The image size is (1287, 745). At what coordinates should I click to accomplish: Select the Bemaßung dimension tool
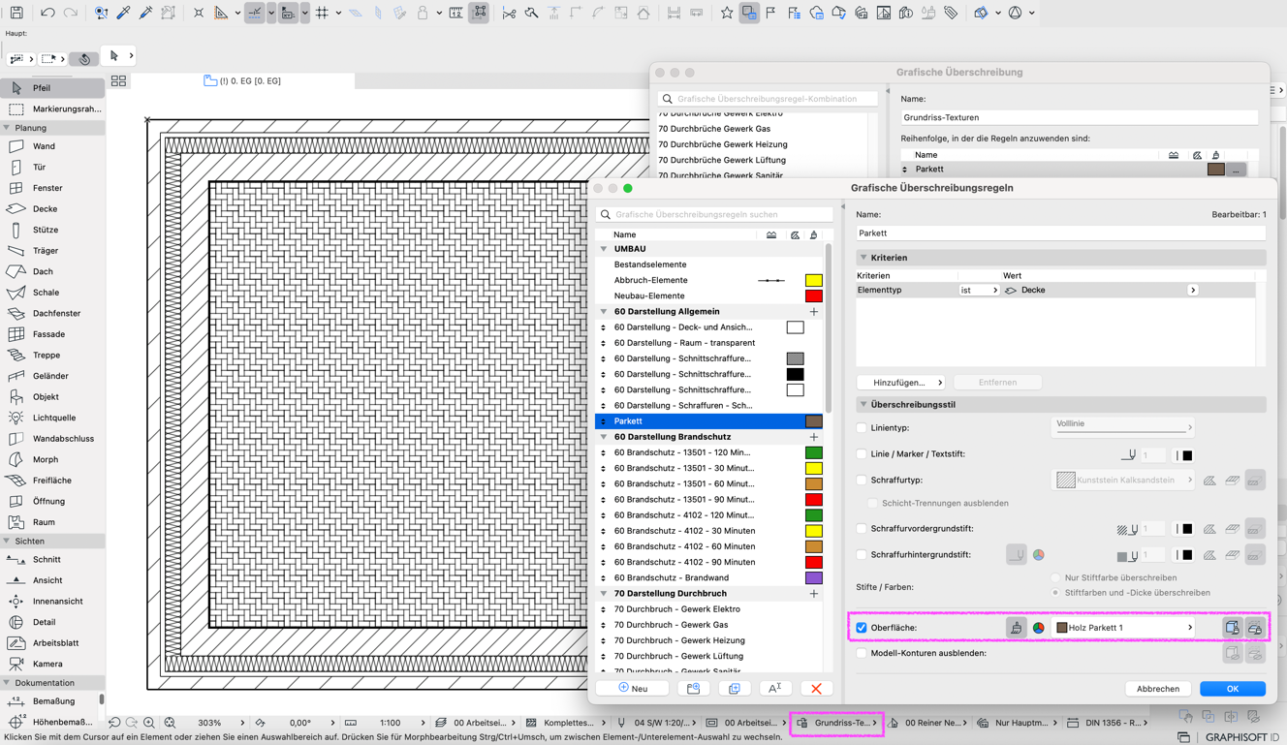pos(52,701)
